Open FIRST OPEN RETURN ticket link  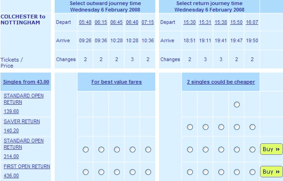27,166
